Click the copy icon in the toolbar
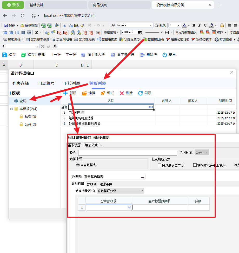 pos(70,25)
